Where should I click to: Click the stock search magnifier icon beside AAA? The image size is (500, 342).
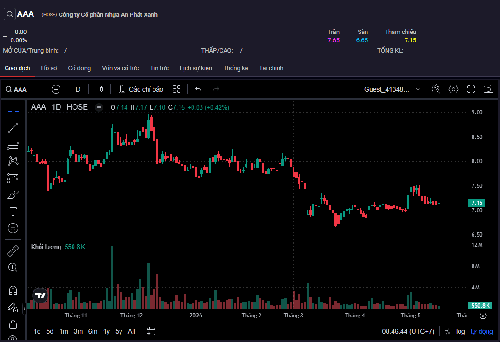(x=10, y=14)
